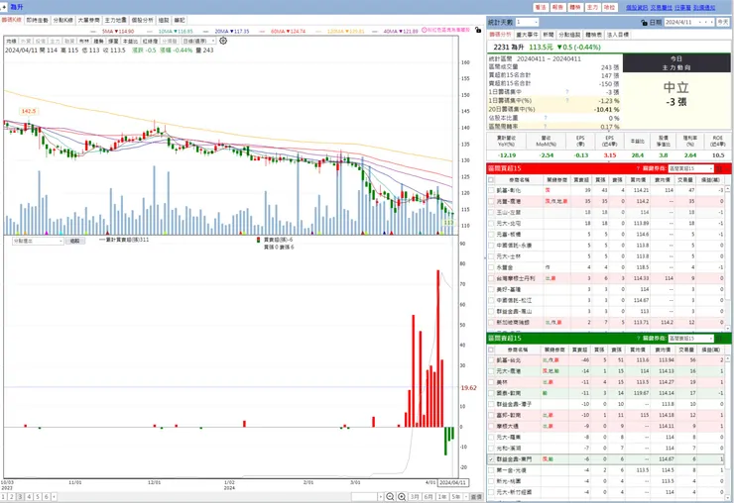Click the 2024/04/11 date marker on axis

coord(452,482)
